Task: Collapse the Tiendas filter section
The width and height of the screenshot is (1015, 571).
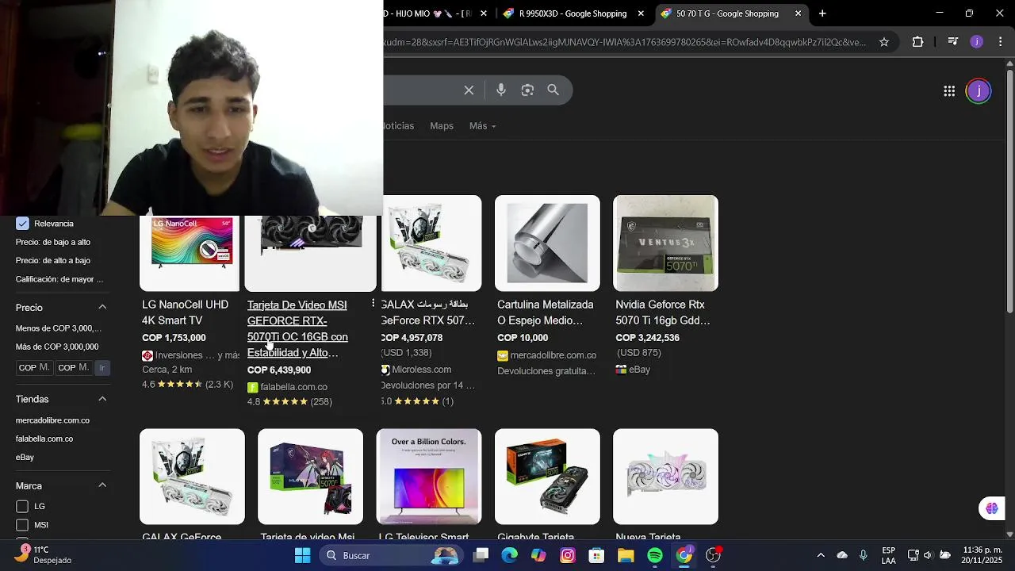Action: point(102,399)
